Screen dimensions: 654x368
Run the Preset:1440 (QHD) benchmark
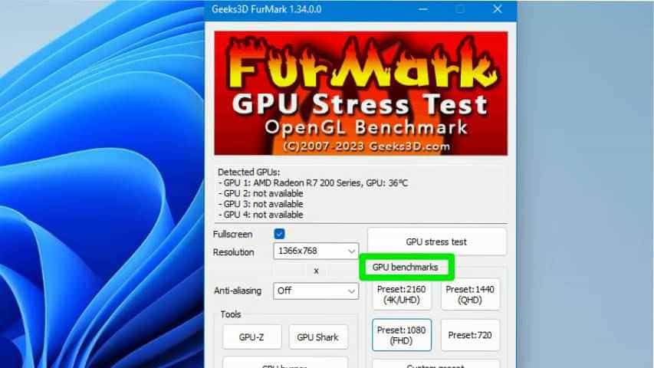click(470, 294)
